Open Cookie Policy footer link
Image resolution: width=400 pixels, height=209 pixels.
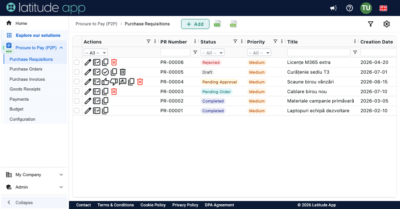(153, 205)
